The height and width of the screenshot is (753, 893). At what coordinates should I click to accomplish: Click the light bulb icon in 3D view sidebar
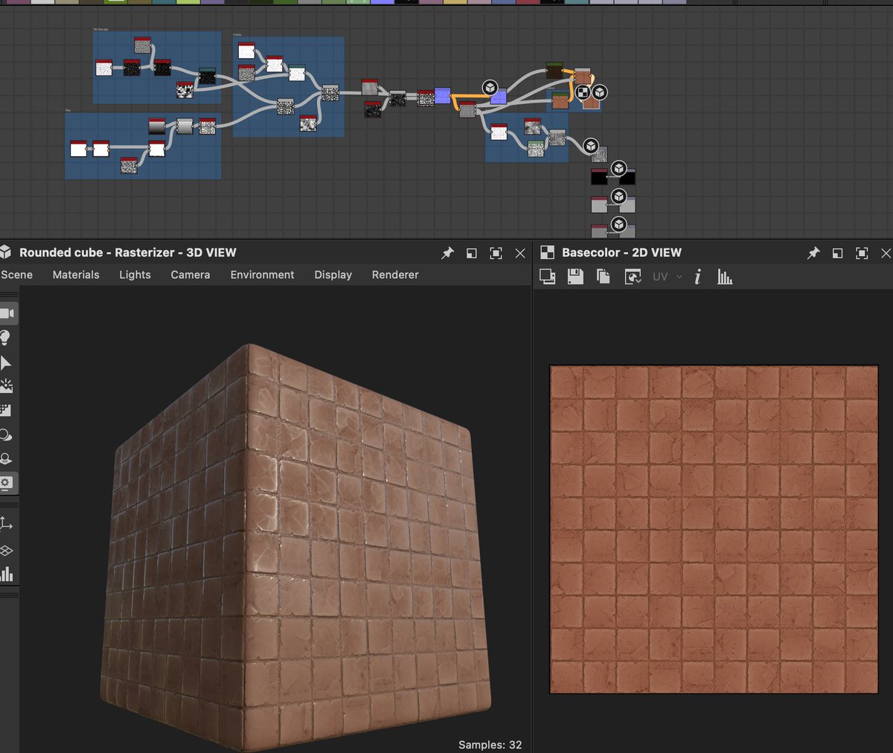tap(6, 338)
